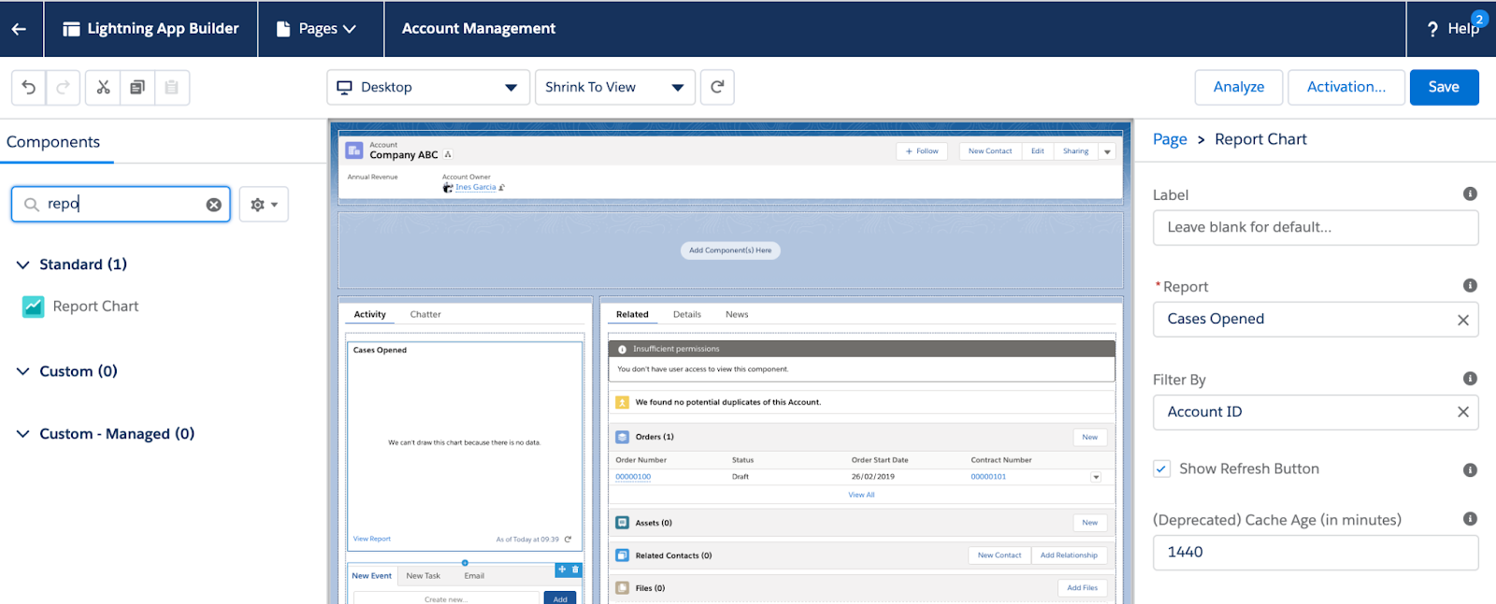1496x604 pixels.
Task: Click into the components search field
Action: (122, 204)
